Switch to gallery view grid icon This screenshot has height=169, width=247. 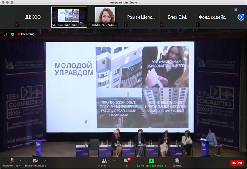tap(236, 9)
